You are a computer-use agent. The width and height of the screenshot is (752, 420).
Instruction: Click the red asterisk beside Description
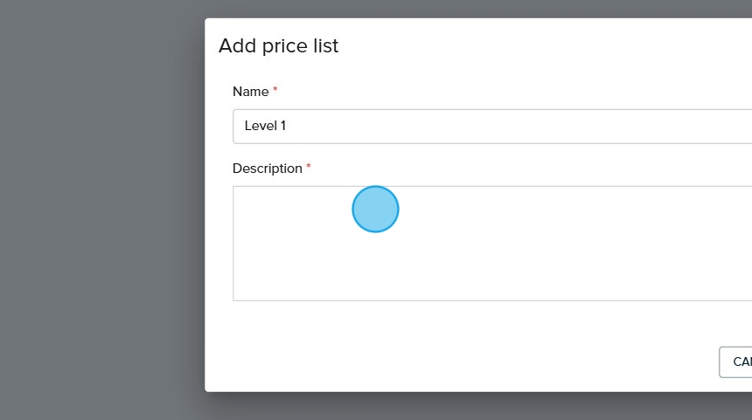tap(309, 167)
